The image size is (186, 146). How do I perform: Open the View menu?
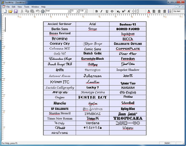(20, 7)
